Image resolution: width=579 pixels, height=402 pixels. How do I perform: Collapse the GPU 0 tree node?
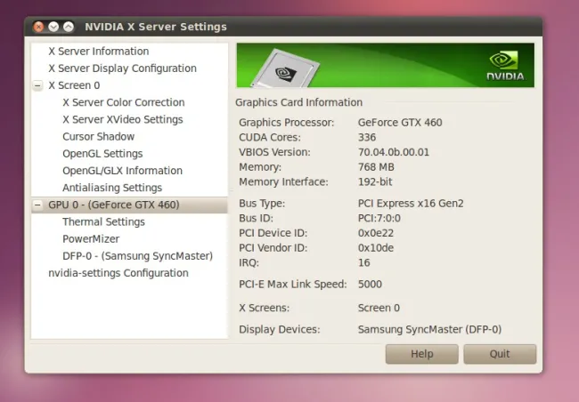tap(37, 205)
